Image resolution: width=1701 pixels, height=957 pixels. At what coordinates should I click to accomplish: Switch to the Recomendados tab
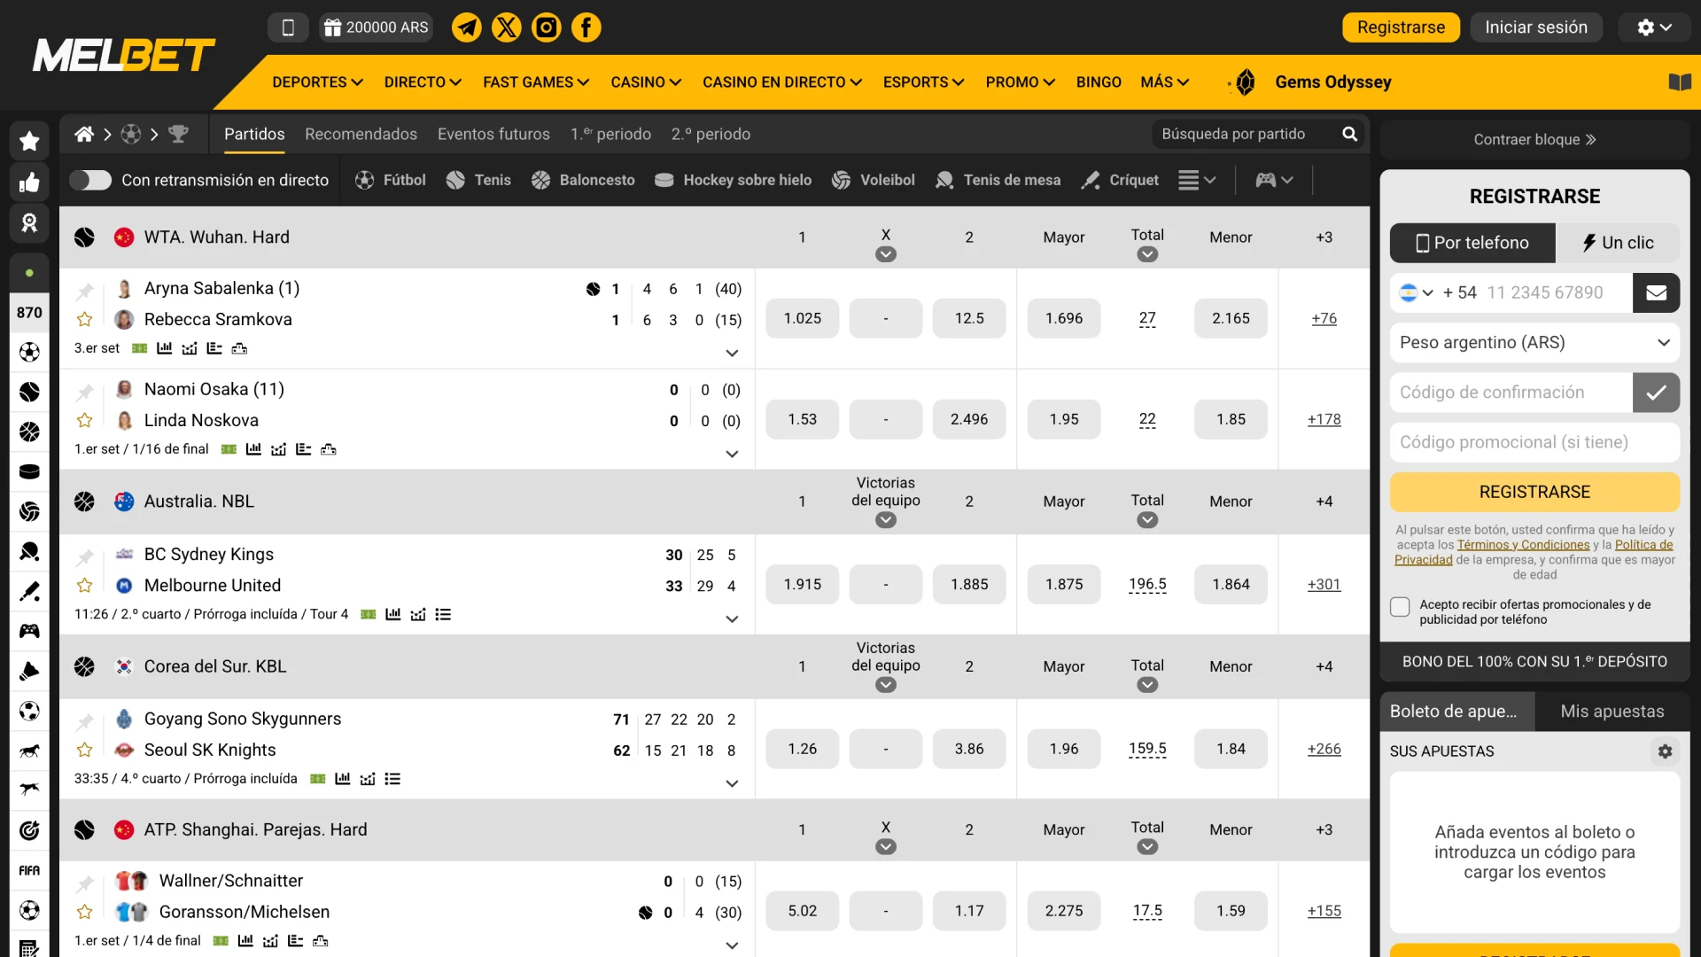(361, 134)
